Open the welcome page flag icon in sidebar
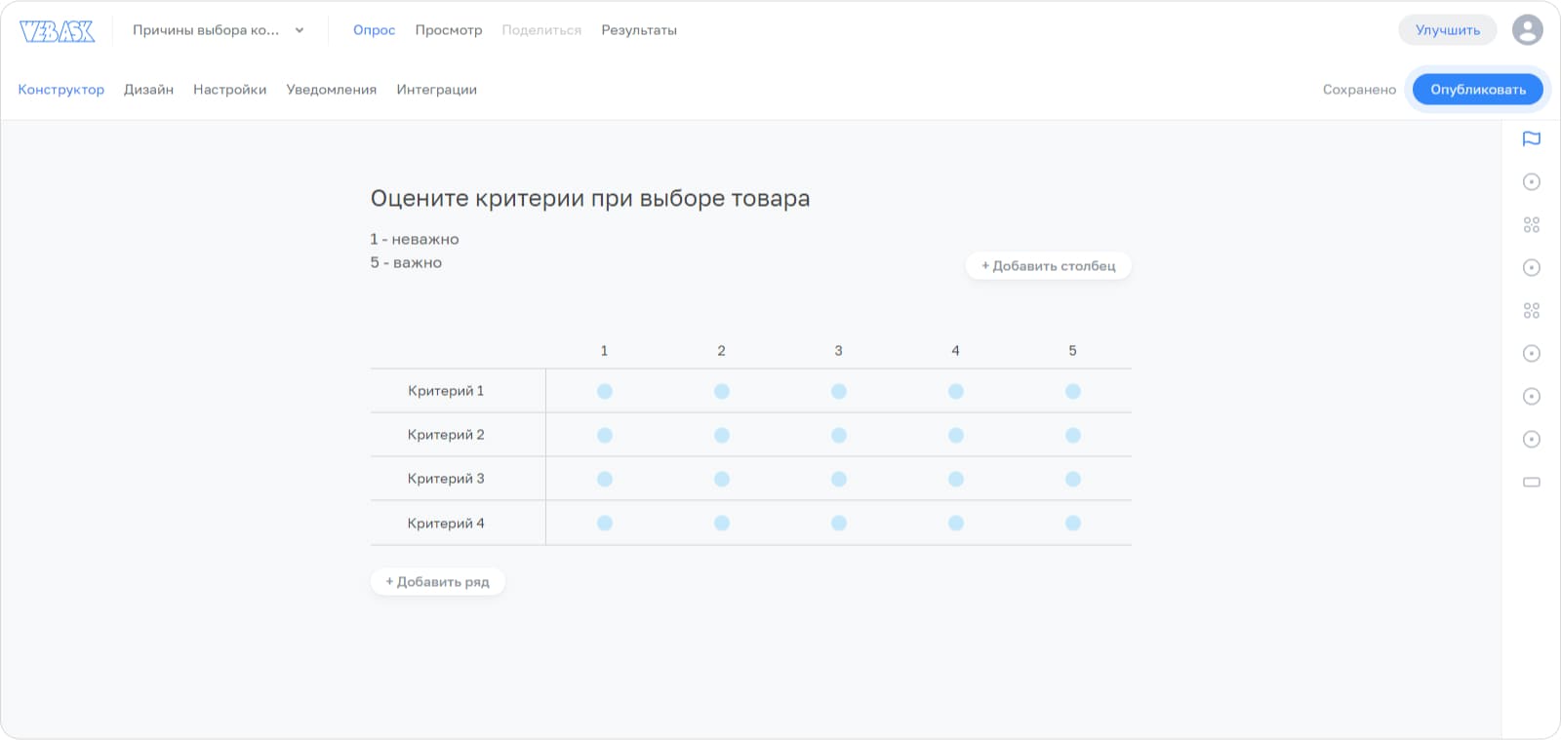The image size is (1561, 740). [1531, 139]
